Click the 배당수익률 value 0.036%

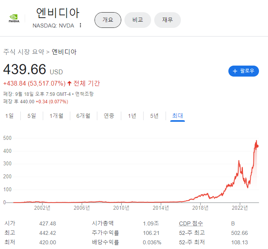[x=152, y=242]
